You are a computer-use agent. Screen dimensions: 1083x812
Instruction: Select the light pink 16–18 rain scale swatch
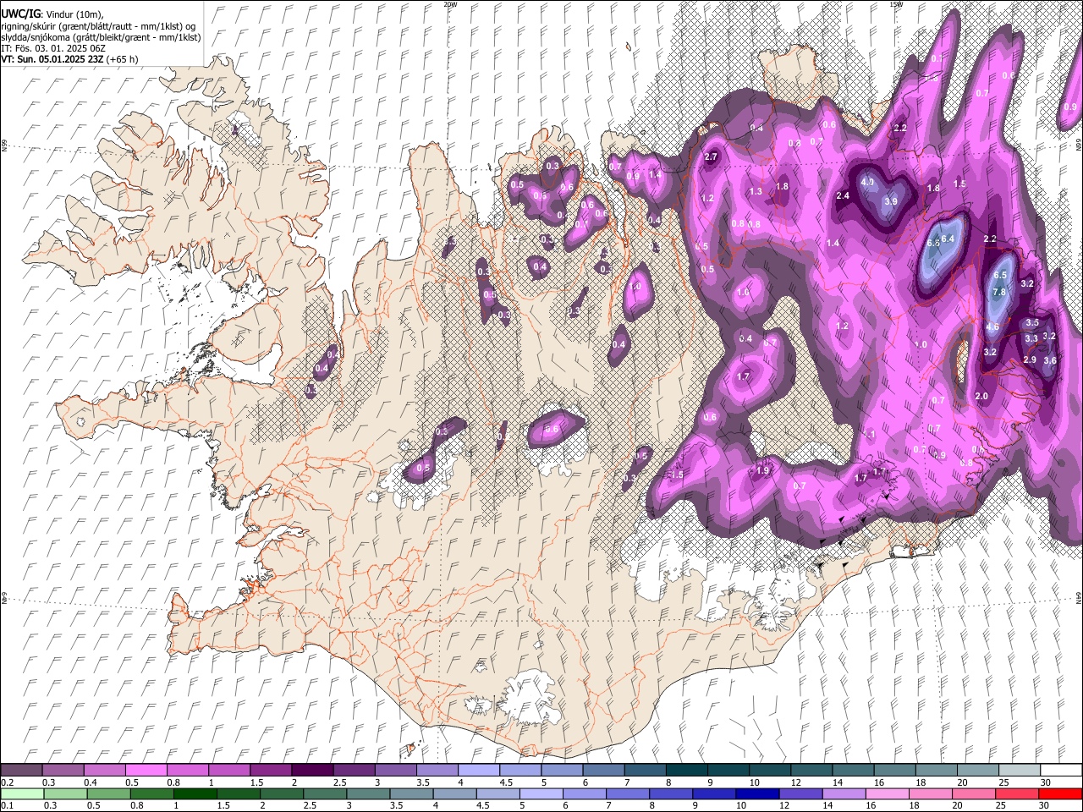(x=887, y=793)
